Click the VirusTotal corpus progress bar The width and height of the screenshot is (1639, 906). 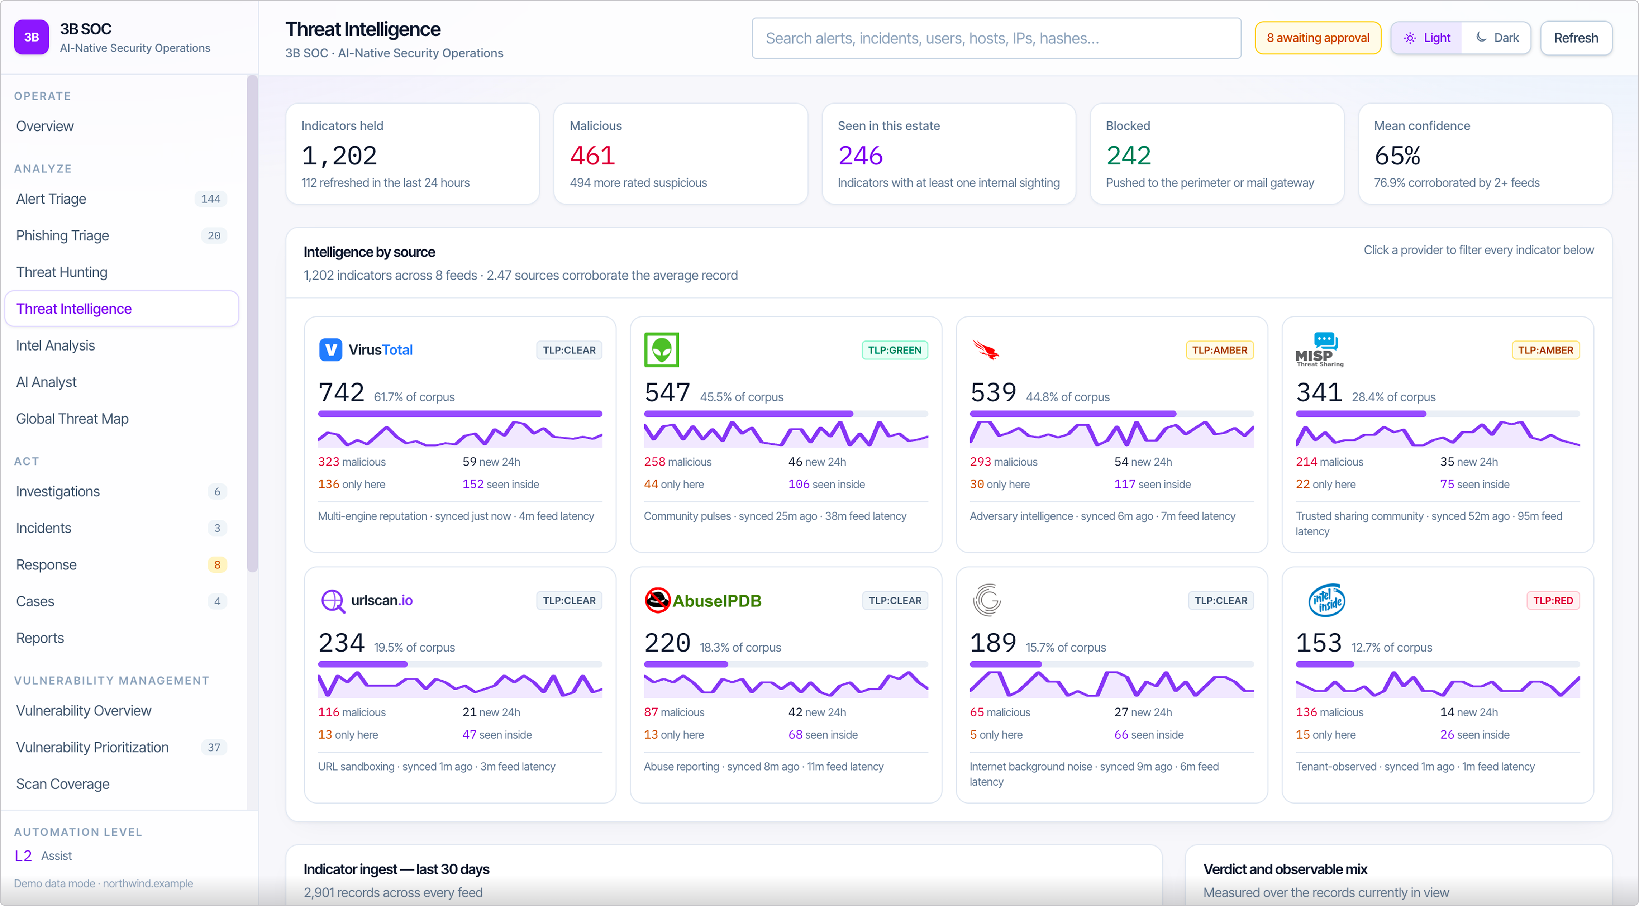click(x=460, y=414)
